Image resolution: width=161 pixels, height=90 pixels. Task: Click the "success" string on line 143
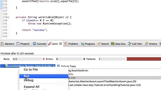pos(39,30)
